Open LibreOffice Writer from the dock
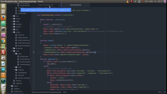Viewport: 167px width, 94px height. [3, 64]
